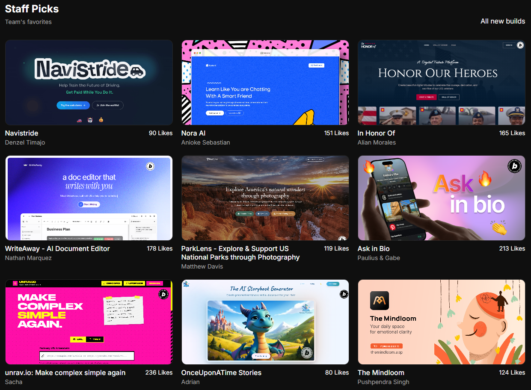The height and width of the screenshot is (390, 531).
Task: Click the clapping hands emoji on Ask in Bio
Action: click(x=499, y=227)
